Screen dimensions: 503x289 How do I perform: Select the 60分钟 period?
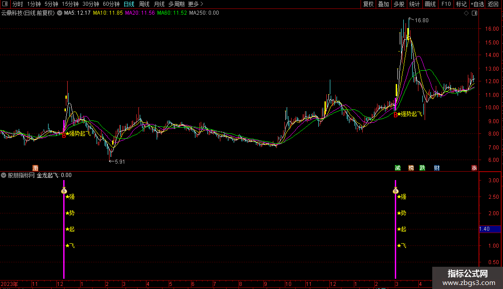pos(111,4)
